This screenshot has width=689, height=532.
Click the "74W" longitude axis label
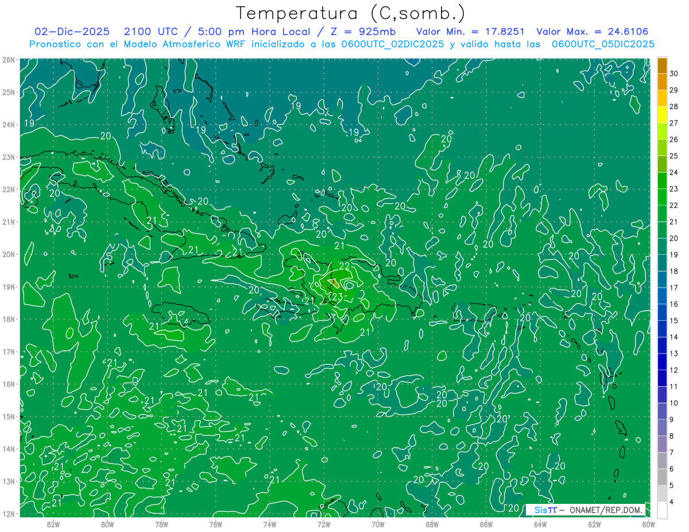[270, 524]
